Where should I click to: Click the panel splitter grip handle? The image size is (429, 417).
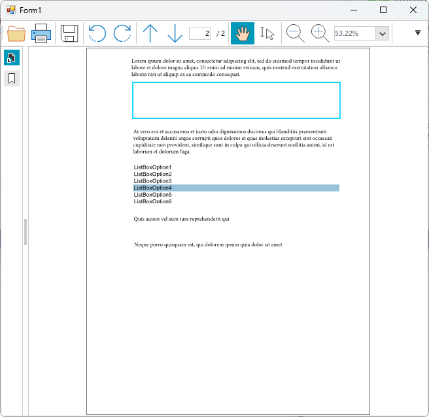click(x=26, y=232)
